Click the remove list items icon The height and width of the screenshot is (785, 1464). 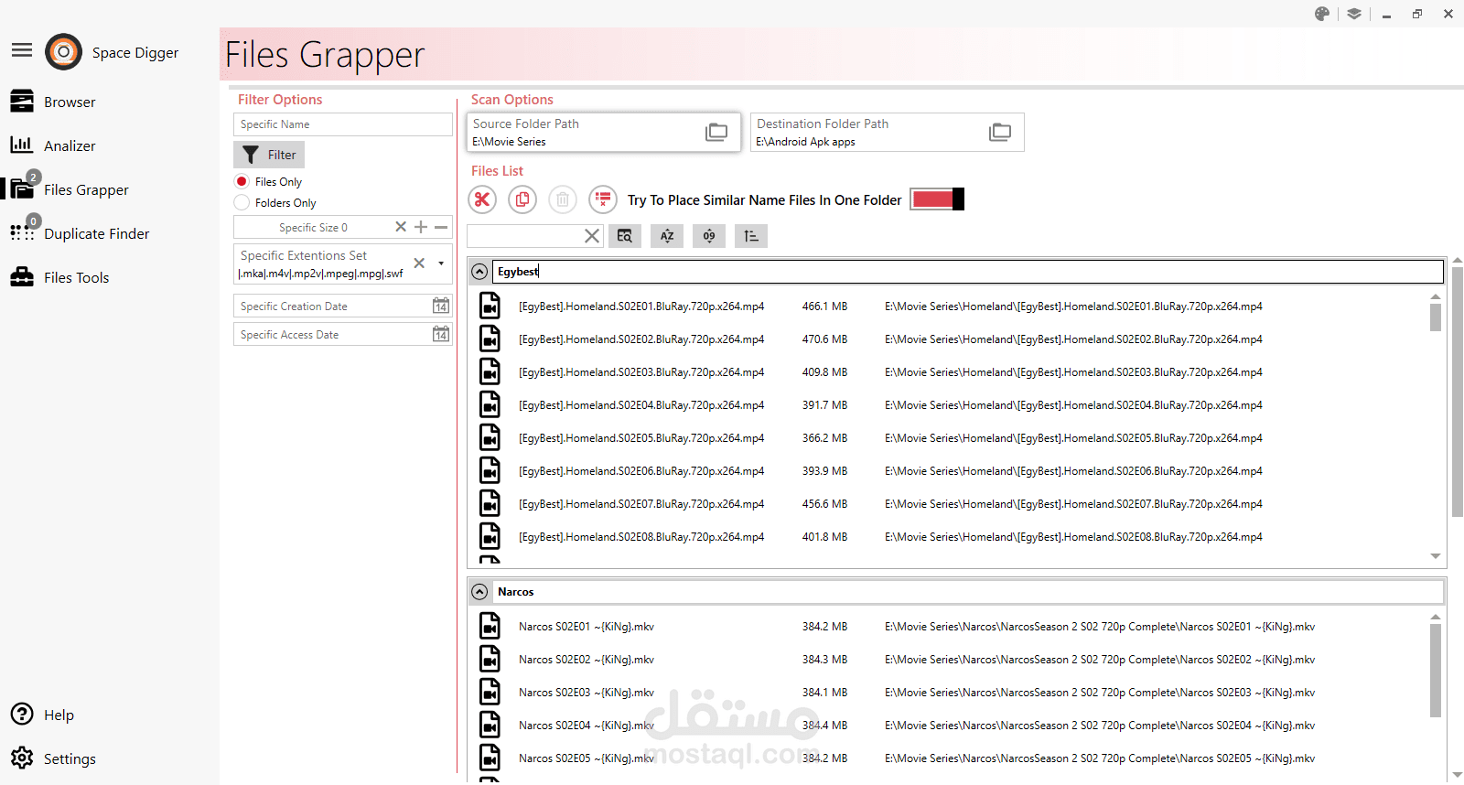[603, 199]
